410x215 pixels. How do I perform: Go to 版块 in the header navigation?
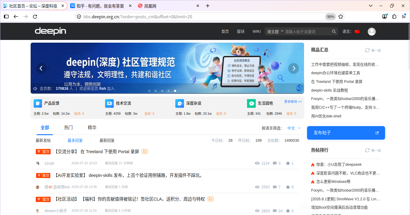pos(241,32)
